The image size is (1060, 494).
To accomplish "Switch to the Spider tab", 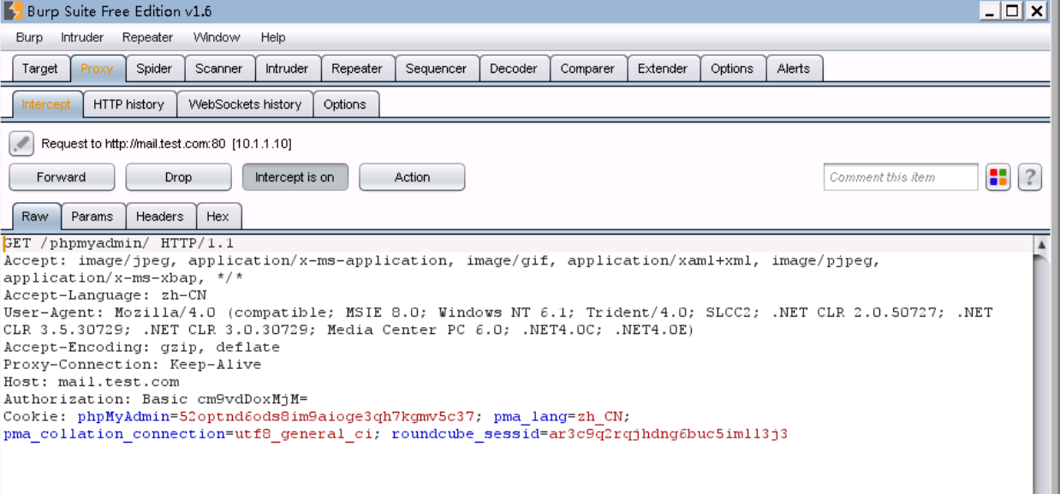I will coord(154,68).
